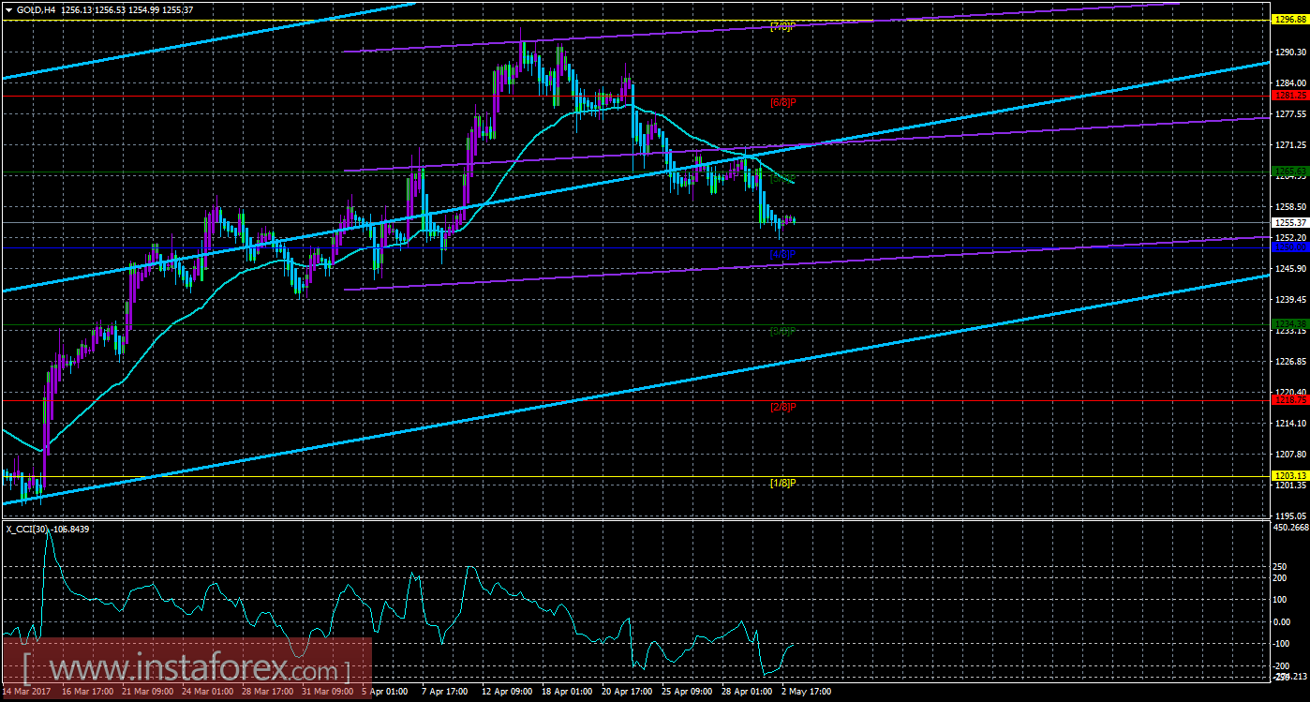Select the 5 Apr 01:00 time label
The image size is (1310, 702).
point(387,692)
